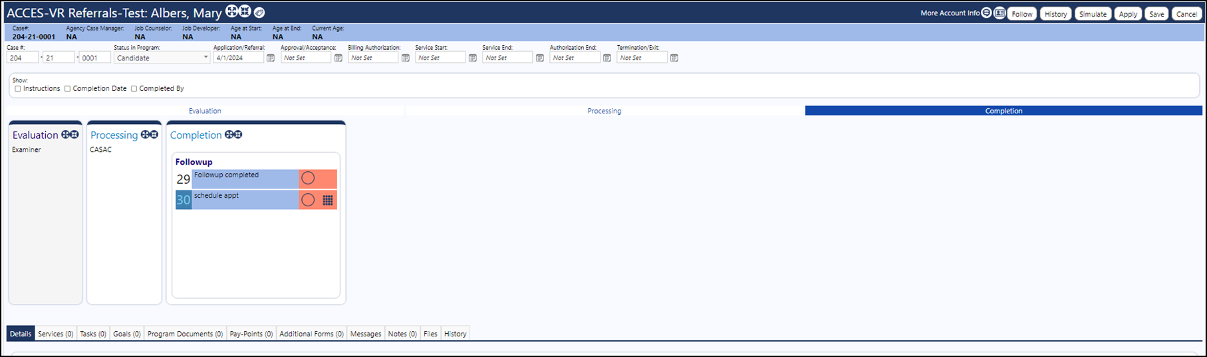Switch to the Details tab
The image size is (1207, 357).
click(x=21, y=334)
